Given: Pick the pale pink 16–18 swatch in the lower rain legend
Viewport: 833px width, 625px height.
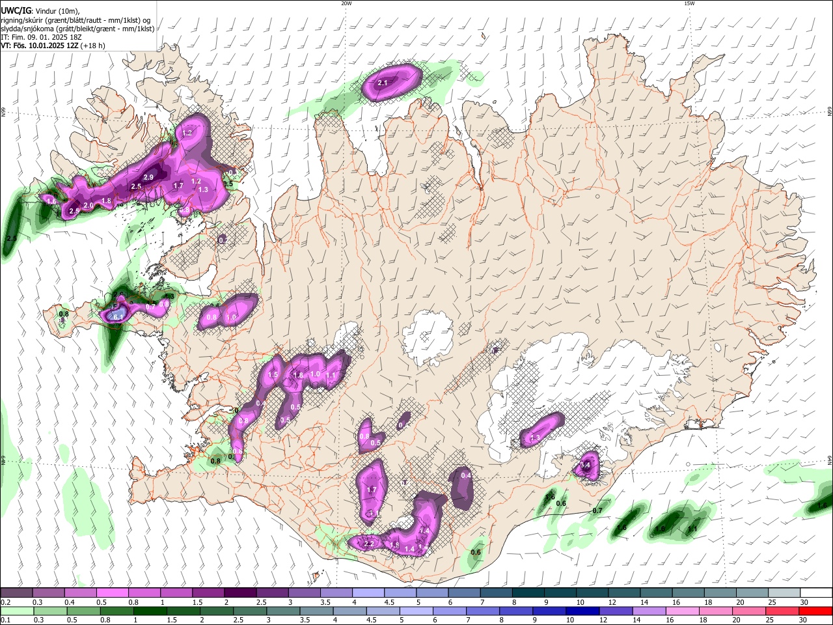Looking at the screenshot, I should click(x=681, y=611).
